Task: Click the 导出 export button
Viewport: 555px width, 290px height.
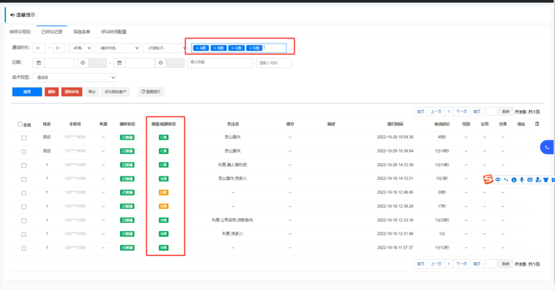Action: pos(92,92)
